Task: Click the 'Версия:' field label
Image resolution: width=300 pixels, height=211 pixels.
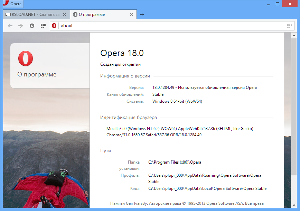Action: [137, 88]
